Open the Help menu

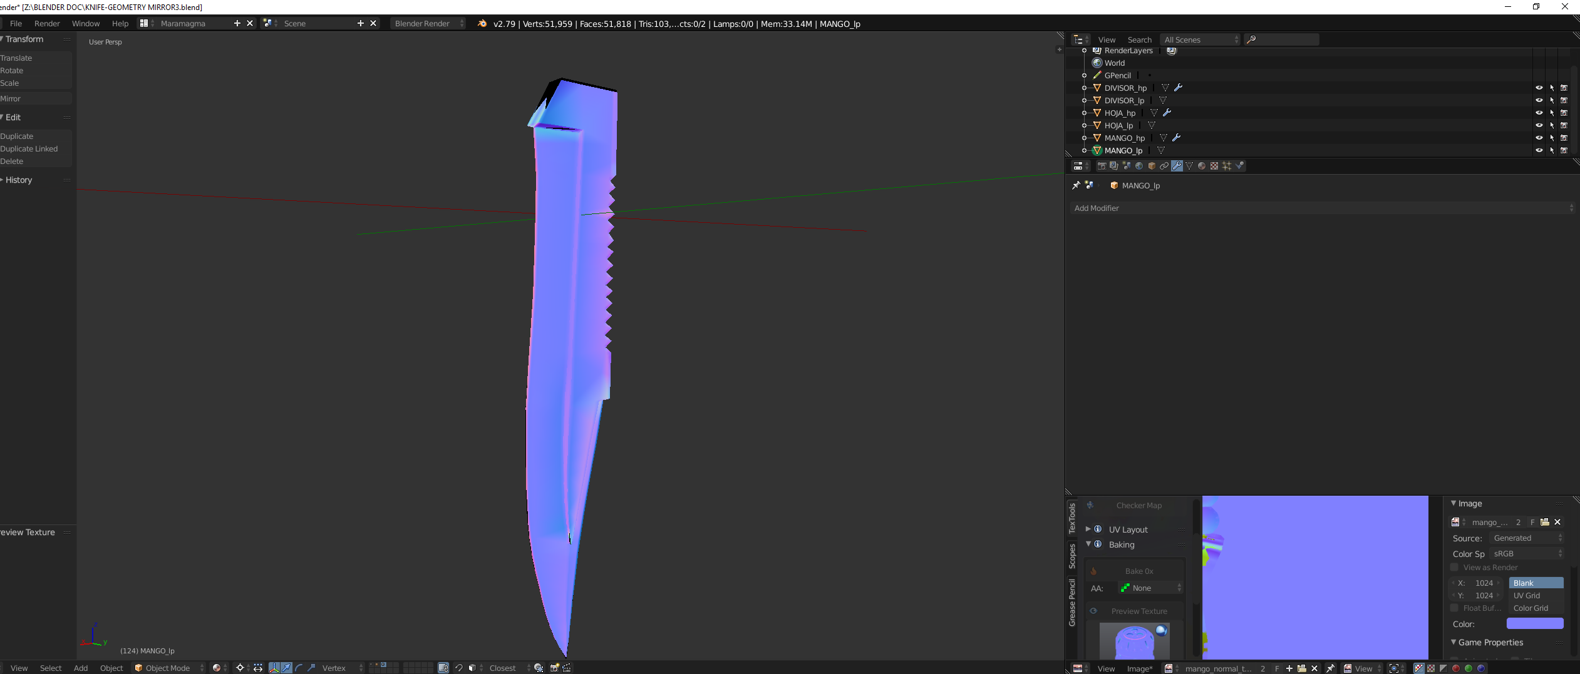(120, 23)
